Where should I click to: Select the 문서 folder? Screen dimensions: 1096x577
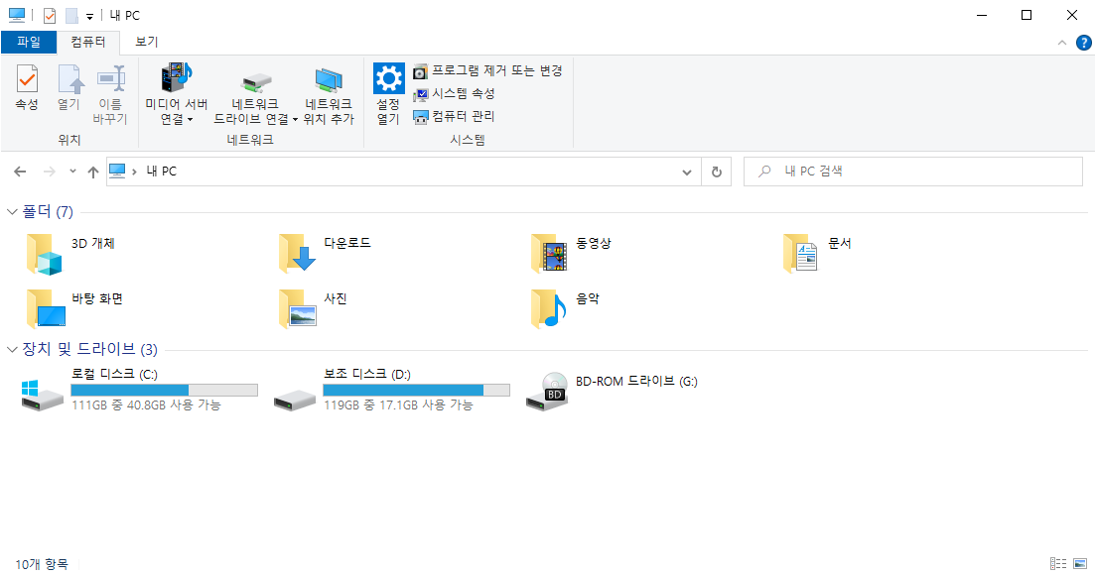pyautogui.click(x=818, y=254)
